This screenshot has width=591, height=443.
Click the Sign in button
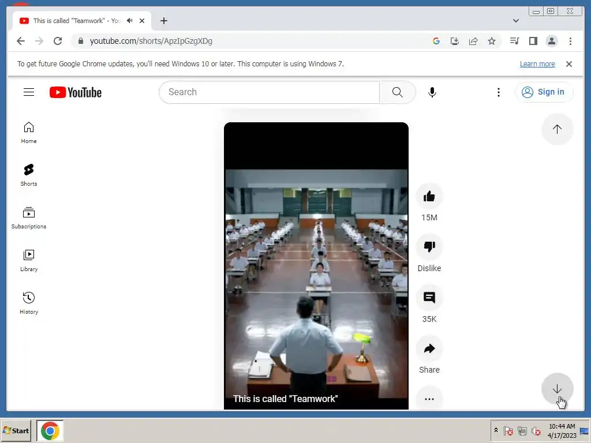click(544, 92)
